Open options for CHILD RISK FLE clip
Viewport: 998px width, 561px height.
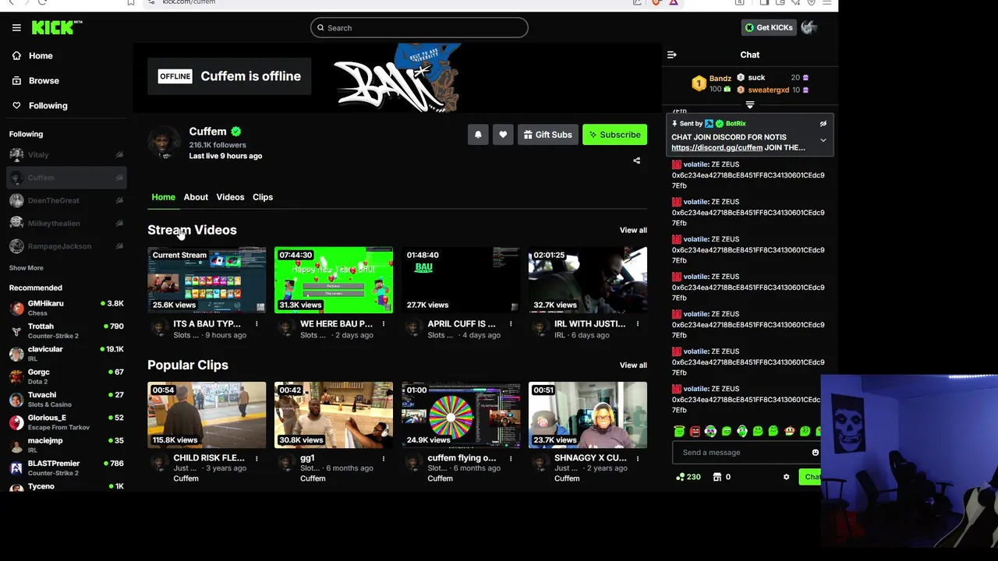pyautogui.click(x=257, y=459)
